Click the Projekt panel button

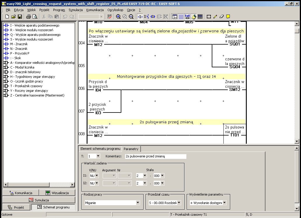coord(16,207)
